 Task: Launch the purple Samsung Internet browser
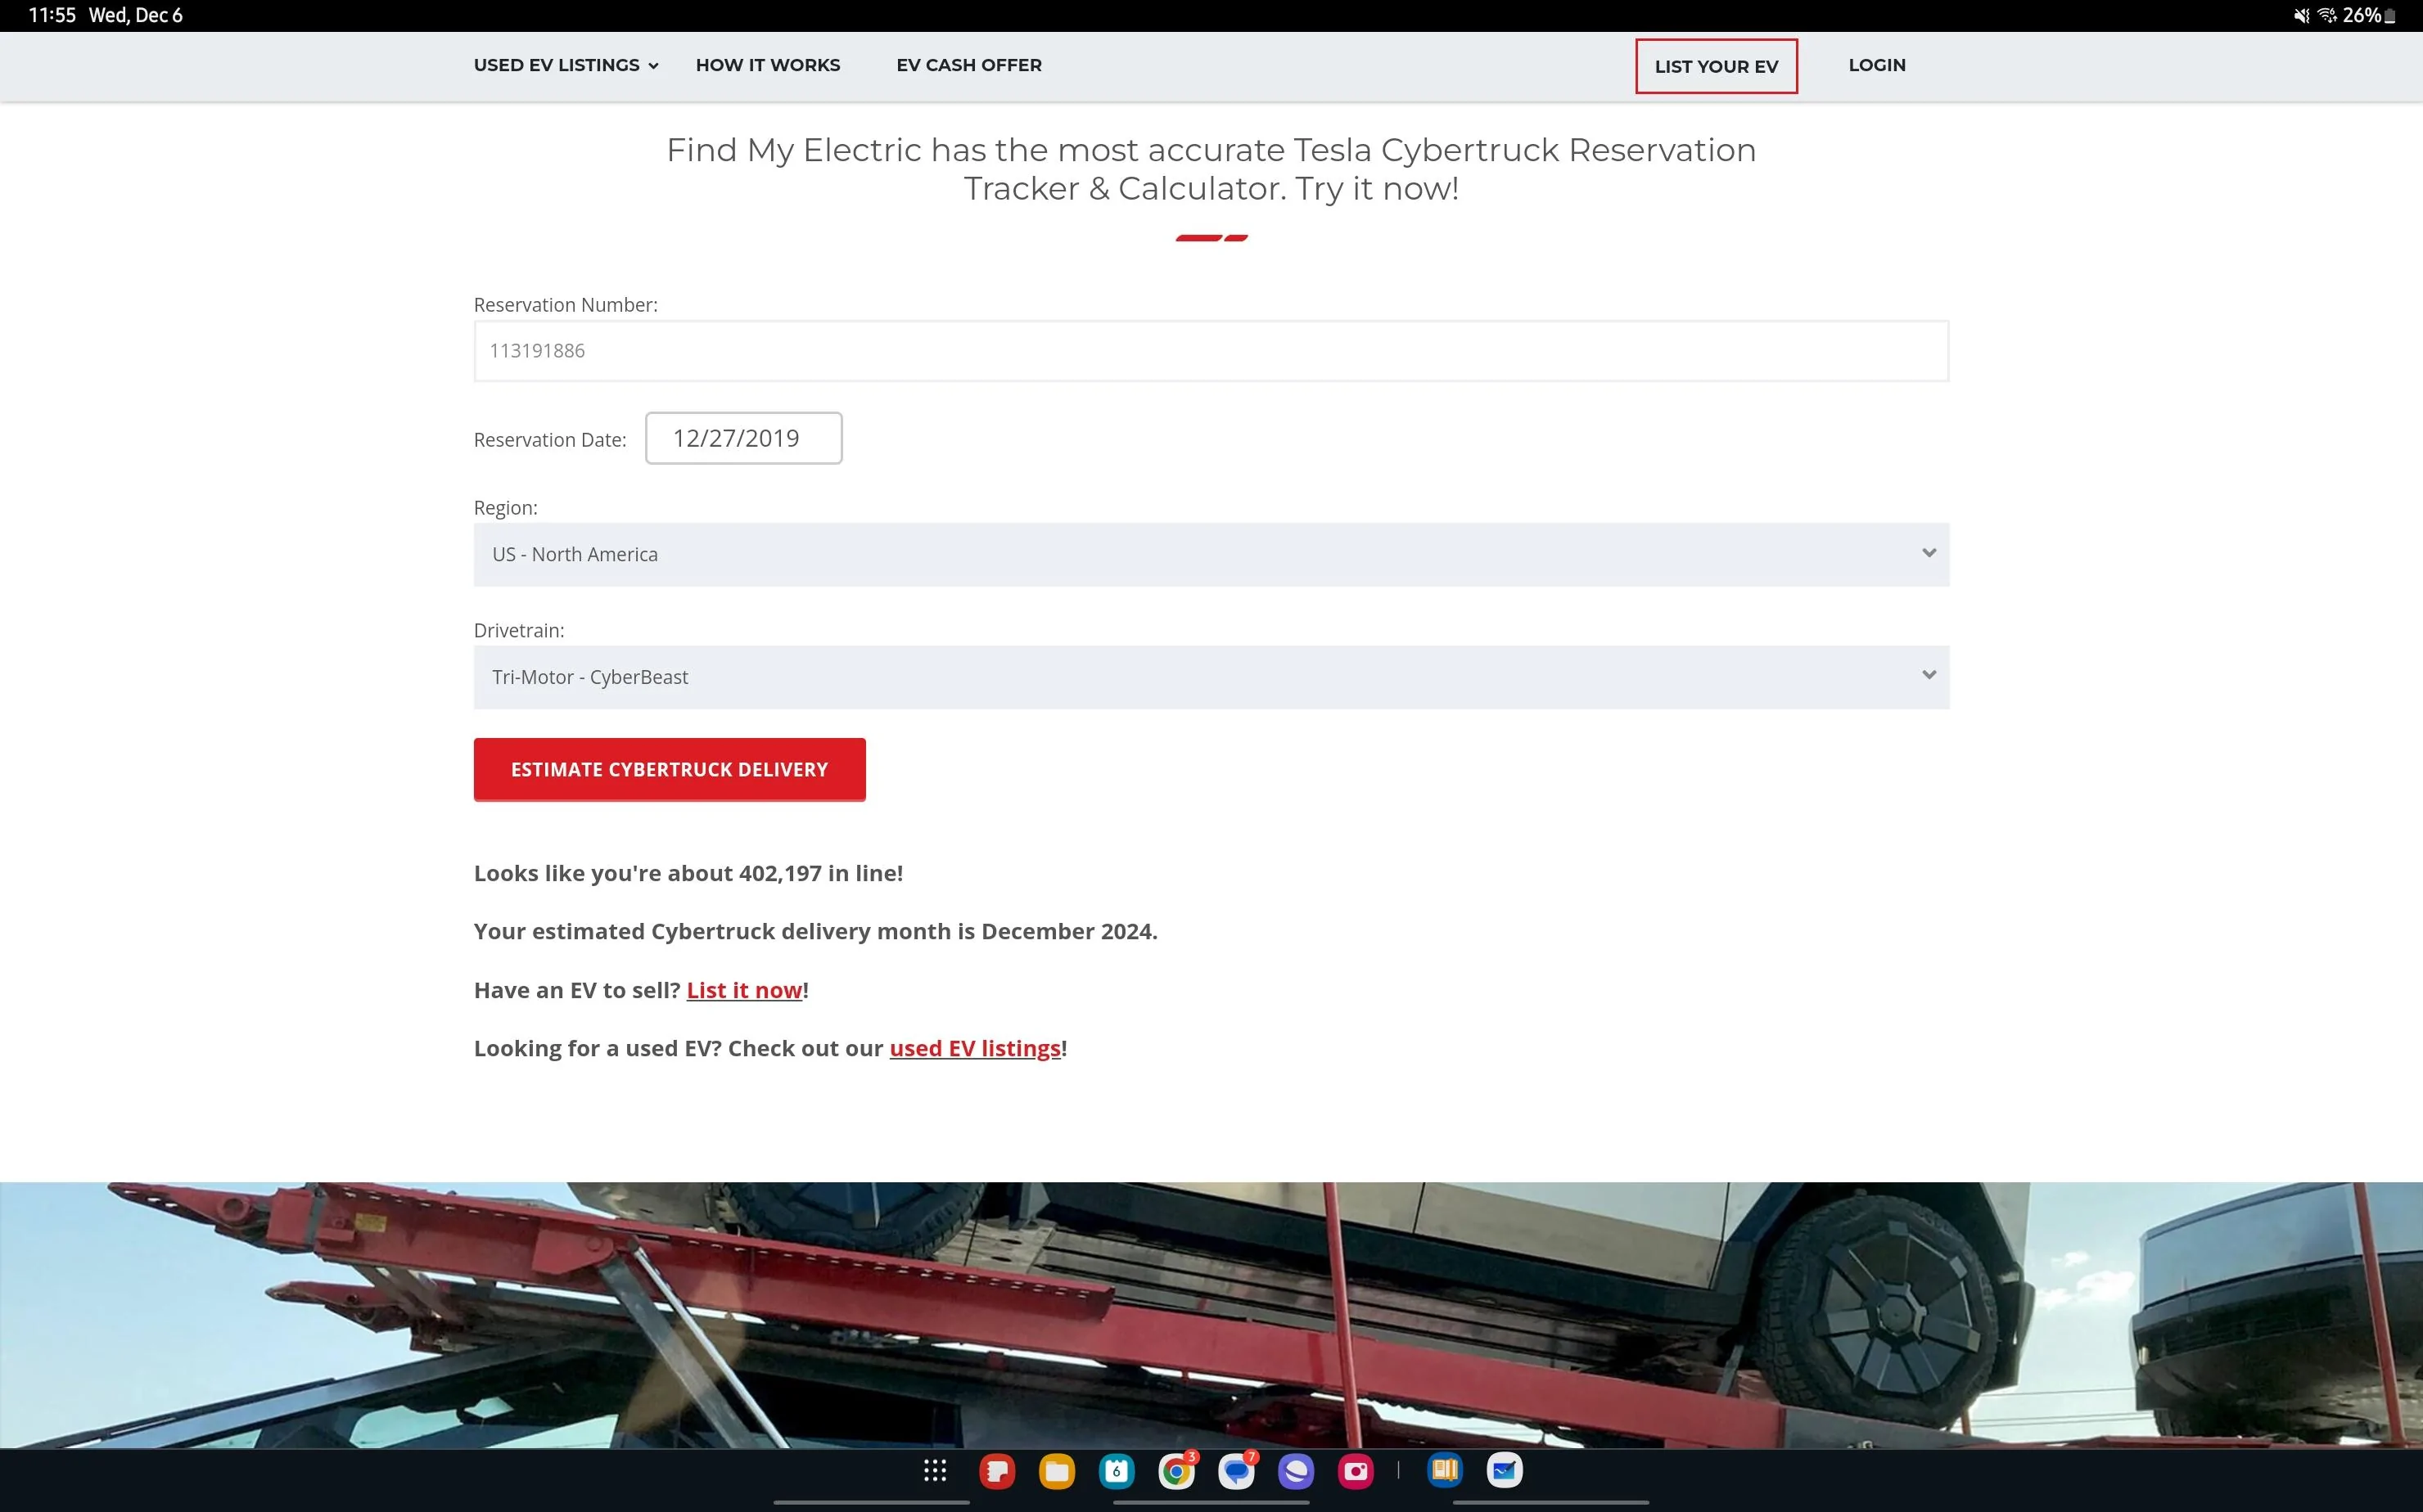pos(1297,1471)
